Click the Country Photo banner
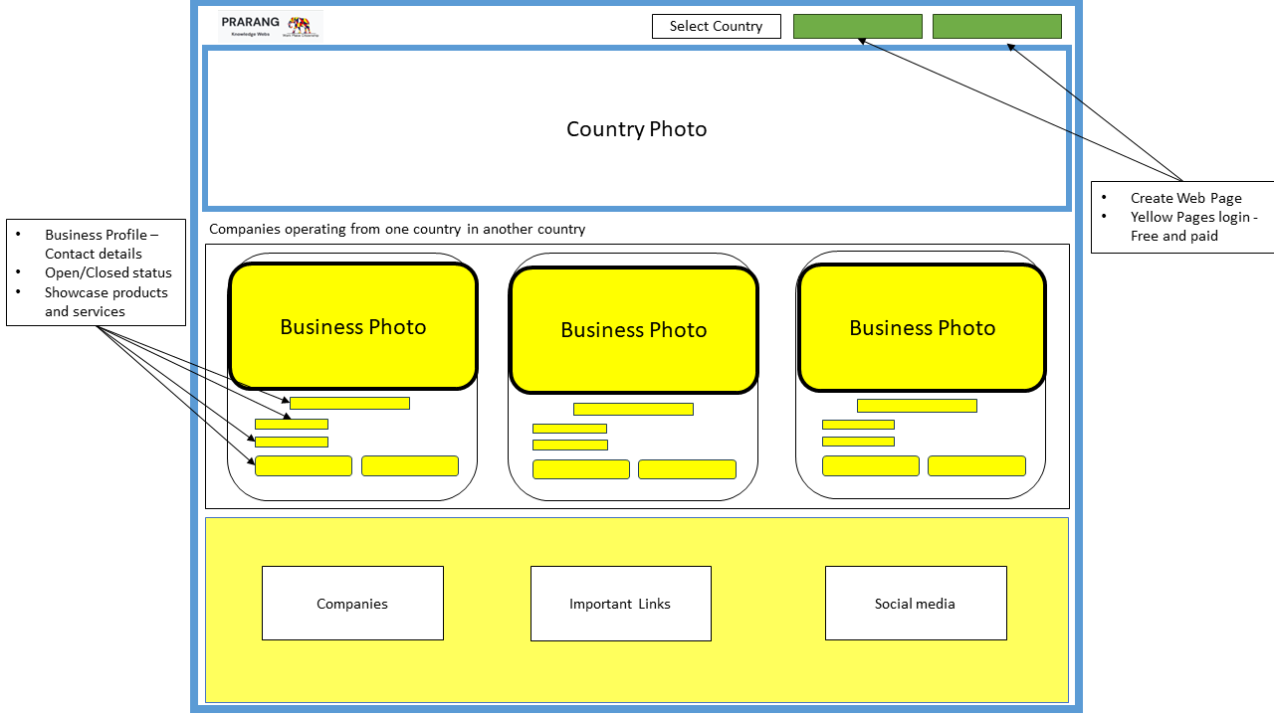This screenshot has width=1274, height=716. coord(637,127)
